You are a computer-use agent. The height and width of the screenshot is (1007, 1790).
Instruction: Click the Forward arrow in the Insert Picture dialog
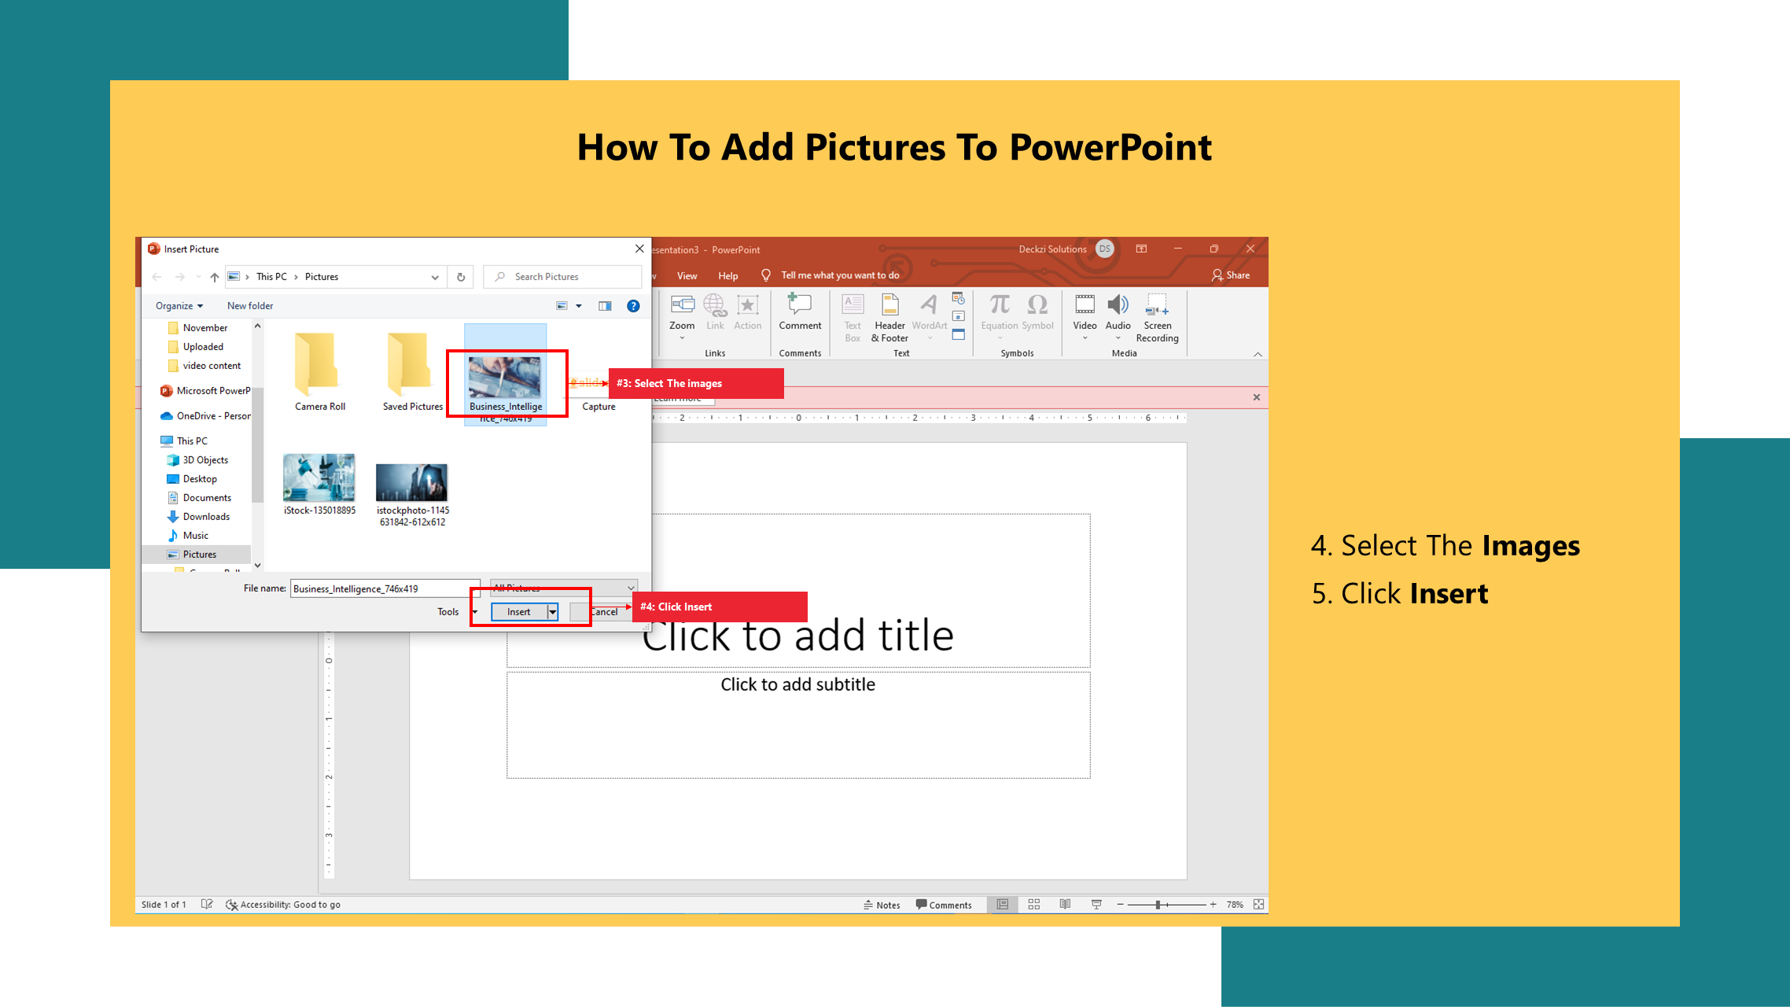[x=179, y=277]
